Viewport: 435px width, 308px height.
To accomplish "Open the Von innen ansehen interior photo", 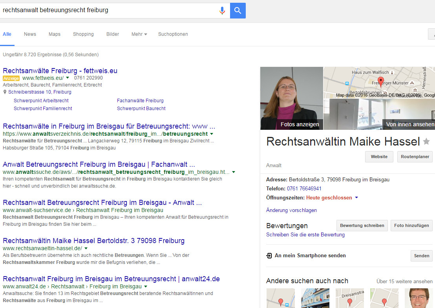I will (379, 114).
